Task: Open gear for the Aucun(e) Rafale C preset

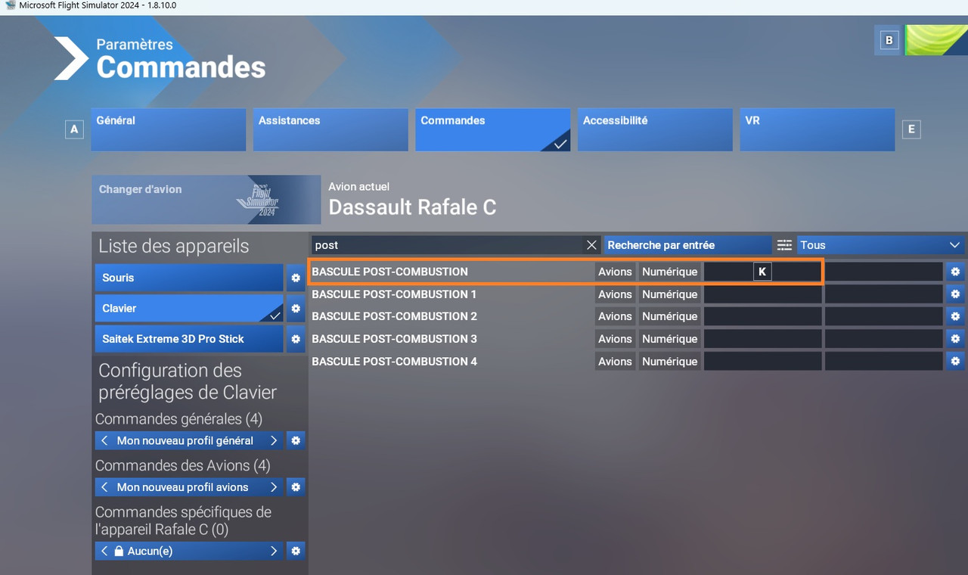Action: click(296, 551)
